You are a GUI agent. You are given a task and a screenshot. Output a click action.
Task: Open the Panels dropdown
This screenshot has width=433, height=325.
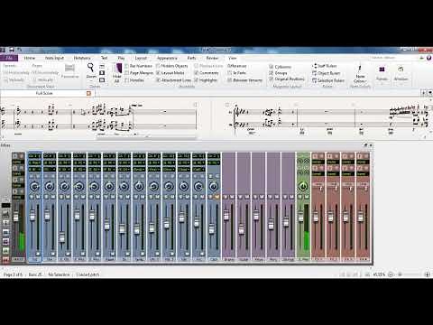pyautogui.click(x=382, y=74)
